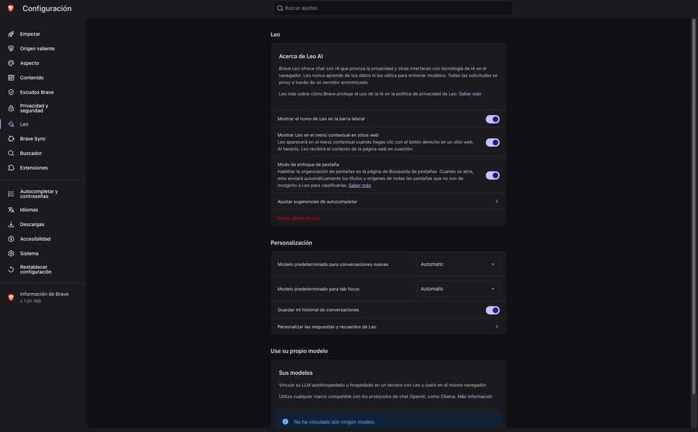Click the shield icon for Escudos Brave
Screen dimensions: 698x432
[x=11, y=93]
